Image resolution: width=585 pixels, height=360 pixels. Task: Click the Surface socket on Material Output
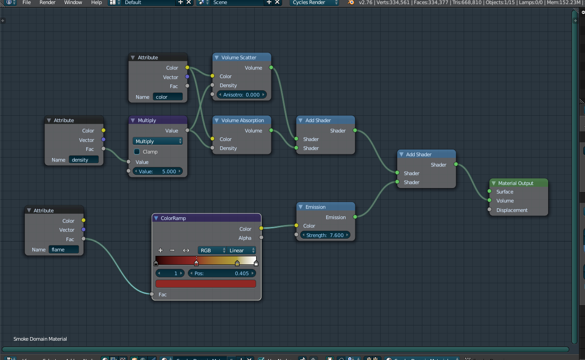click(489, 191)
